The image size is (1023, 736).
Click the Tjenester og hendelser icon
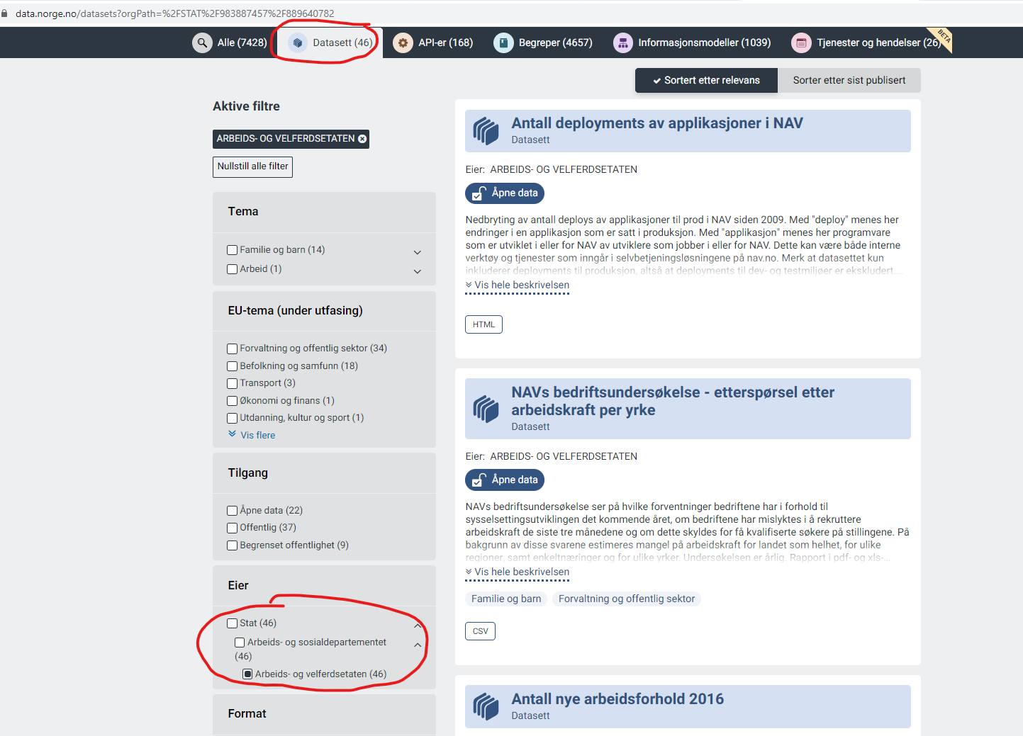(x=800, y=43)
